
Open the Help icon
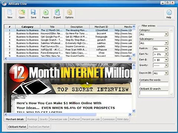click(x=169, y=14)
